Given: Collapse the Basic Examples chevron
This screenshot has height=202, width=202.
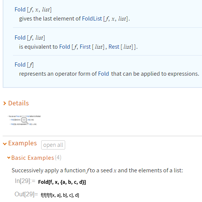Looking at the screenshot, I should (9, 157).
